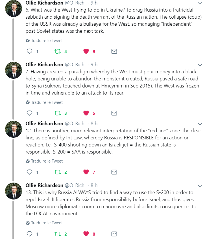Image resolution: width=205 pixels, height=239 pixels.
Task: Open more options chevron on tweet 7
Action: tap(200, 65)
